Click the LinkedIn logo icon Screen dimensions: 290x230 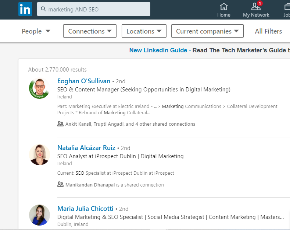click(x=25, y=9)
